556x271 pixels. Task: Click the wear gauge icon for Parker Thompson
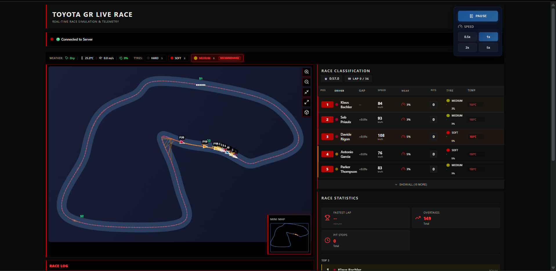403,169
